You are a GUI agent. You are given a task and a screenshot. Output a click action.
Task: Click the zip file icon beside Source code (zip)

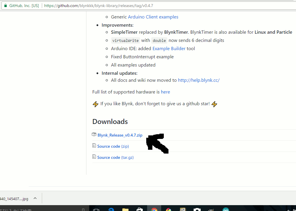tap(94, 145)
